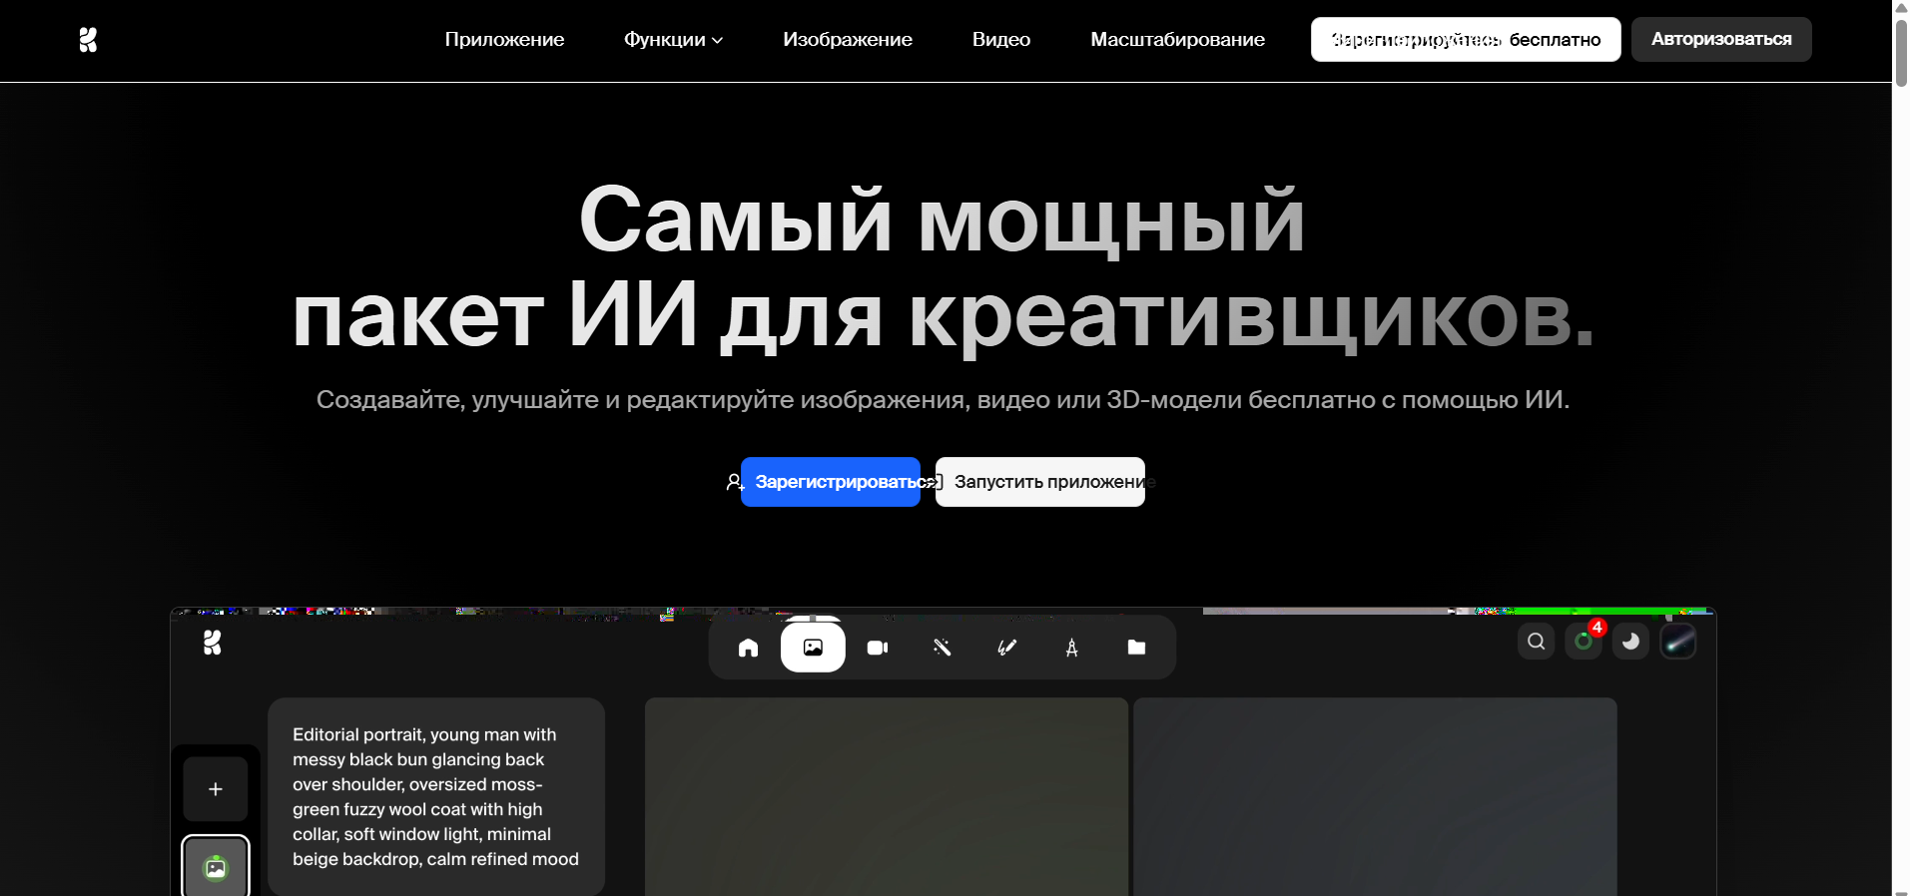Click the search magnifier icon in preview
Viewport: 1910px width, 896px height.
coord(1537,642)
